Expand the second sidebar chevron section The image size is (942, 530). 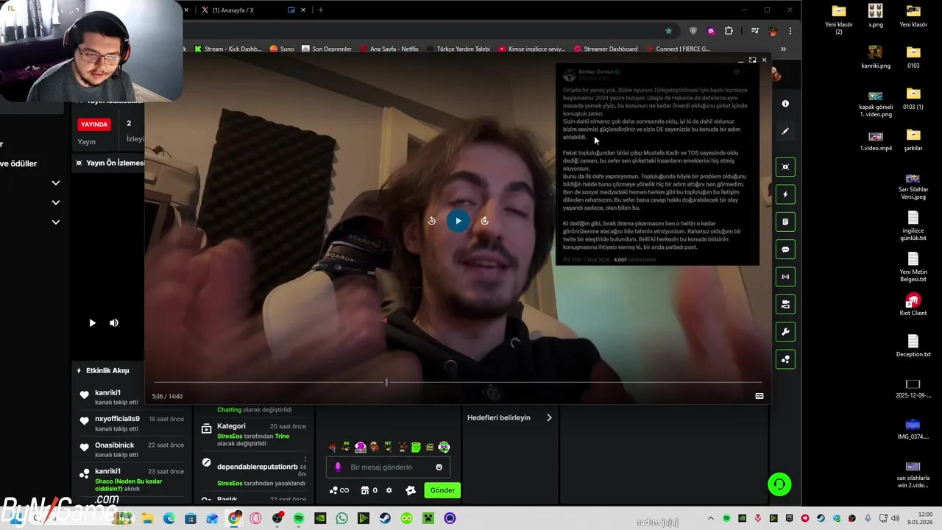(x=55, y=202)
